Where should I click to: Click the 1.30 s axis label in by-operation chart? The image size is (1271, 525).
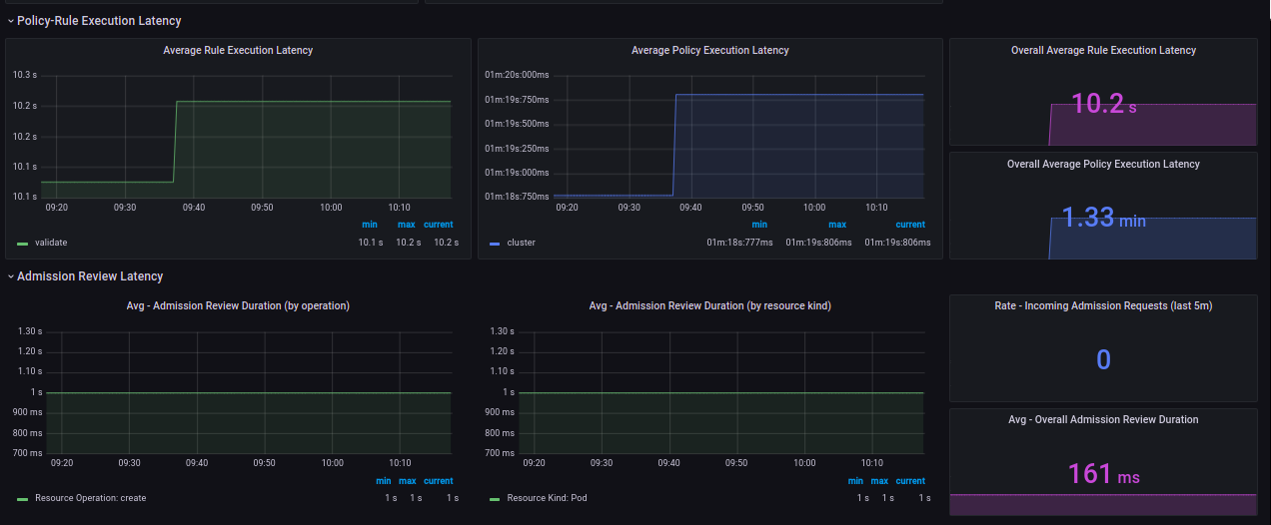pyautogui.click(x=29, y=331)
